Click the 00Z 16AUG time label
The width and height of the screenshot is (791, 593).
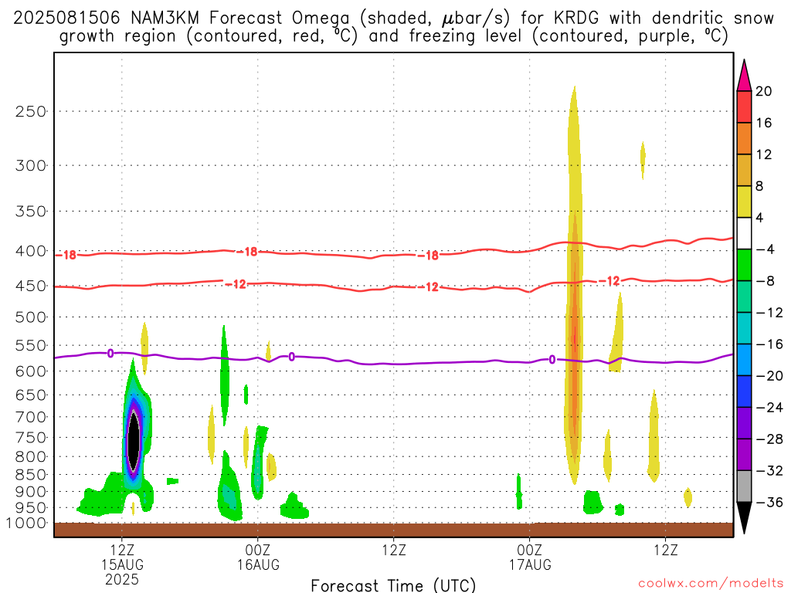[258, 557]
